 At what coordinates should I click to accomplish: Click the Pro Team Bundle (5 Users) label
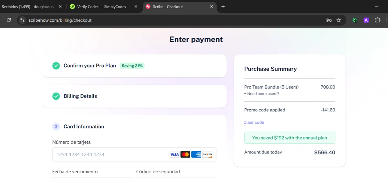point(271,87)
